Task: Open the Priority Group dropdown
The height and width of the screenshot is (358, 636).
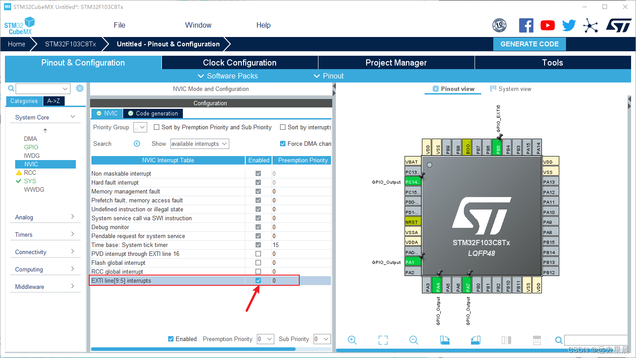Action: coord(140,127)
